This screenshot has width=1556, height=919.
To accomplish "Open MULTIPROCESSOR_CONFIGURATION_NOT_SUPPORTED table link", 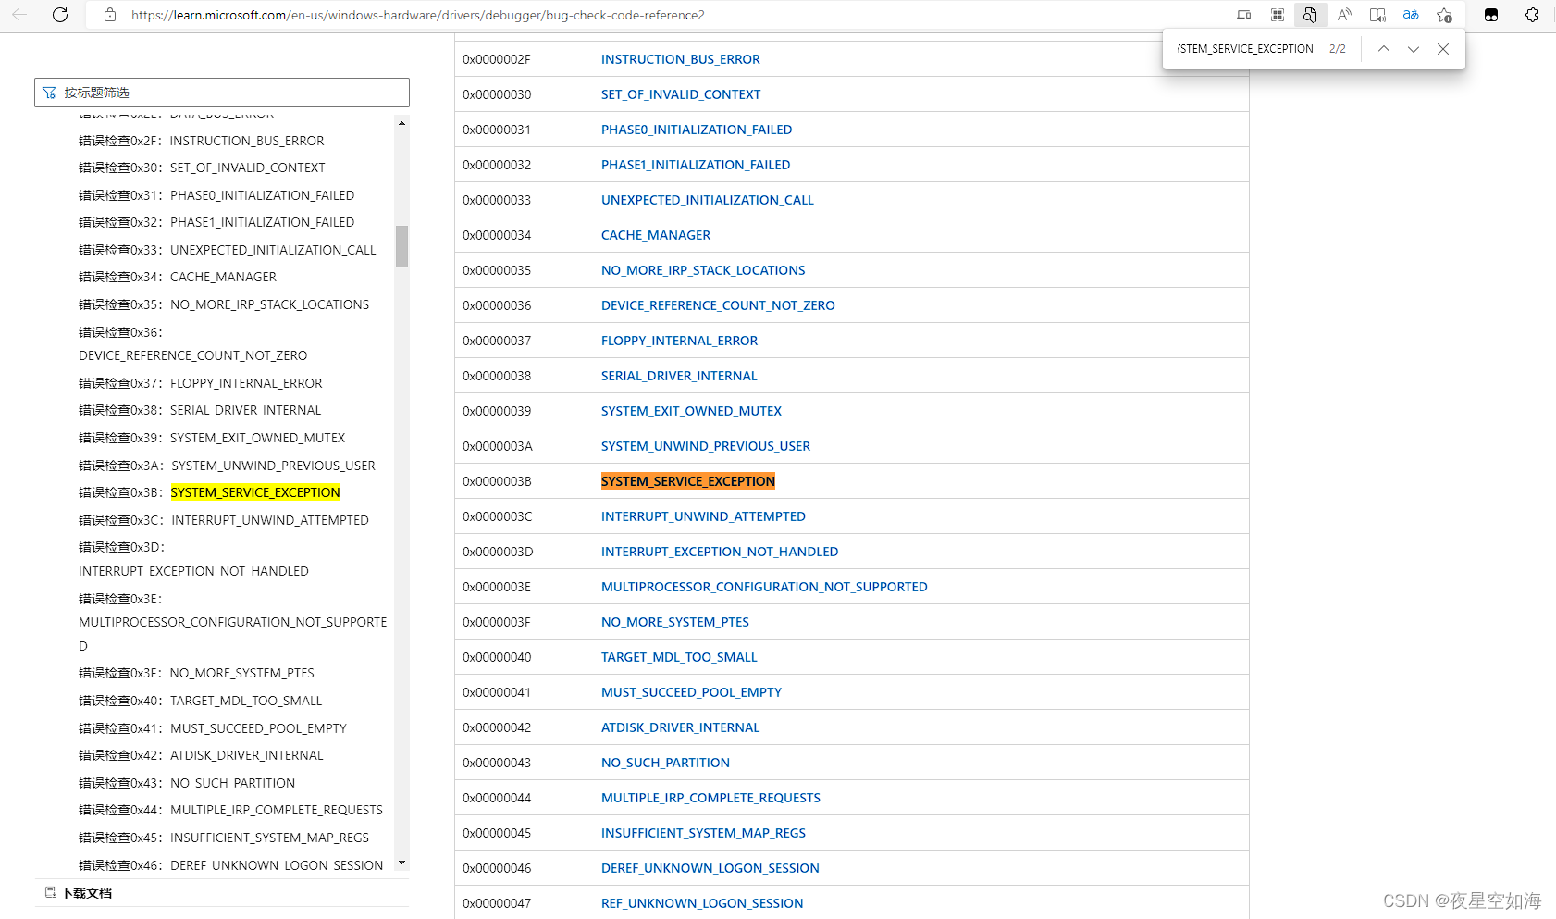I will tap(764, 587).
